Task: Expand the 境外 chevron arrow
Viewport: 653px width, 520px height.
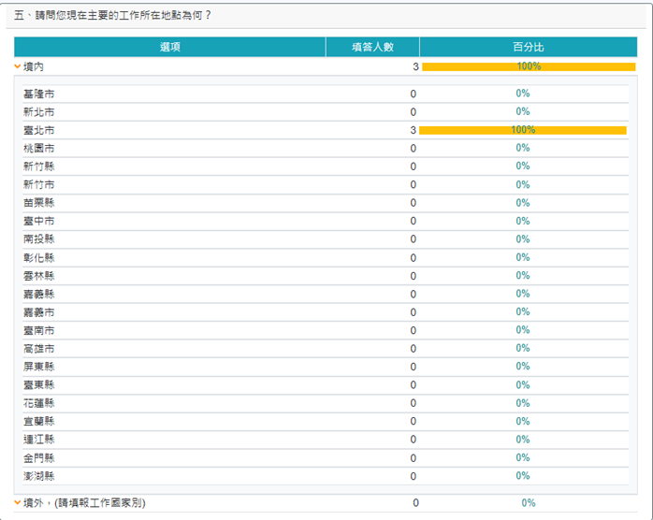Action: (18, 502)
